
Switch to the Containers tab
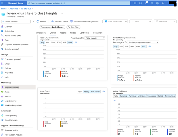click(98, 33)
